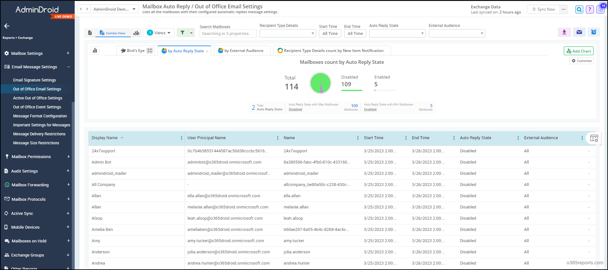Viewport: 608px width, 270px height.
Task: Open the AdminDroid Demo tenant dropdown
Action: [114, 9]
